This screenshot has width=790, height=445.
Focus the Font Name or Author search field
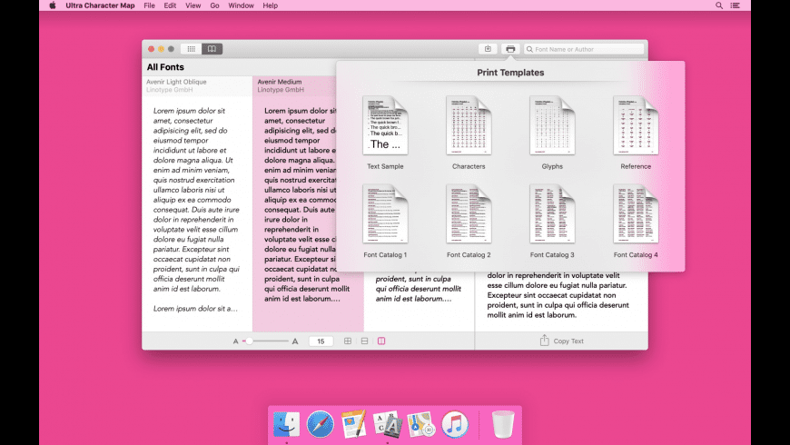click(584, 49)
